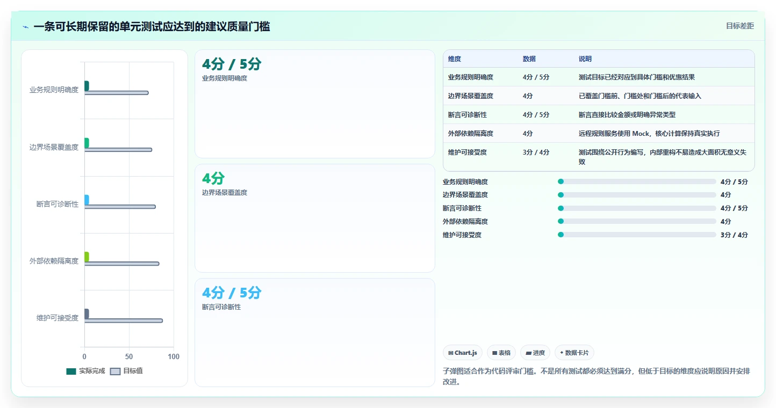Image resolution: width=776 pixels, height=408 pixels.
Task: Click the 维度 column header
Action: coord(455,59)
